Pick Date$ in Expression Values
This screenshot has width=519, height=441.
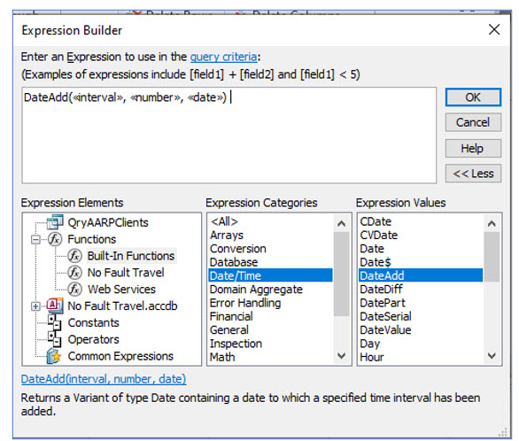tap(421, 262)
